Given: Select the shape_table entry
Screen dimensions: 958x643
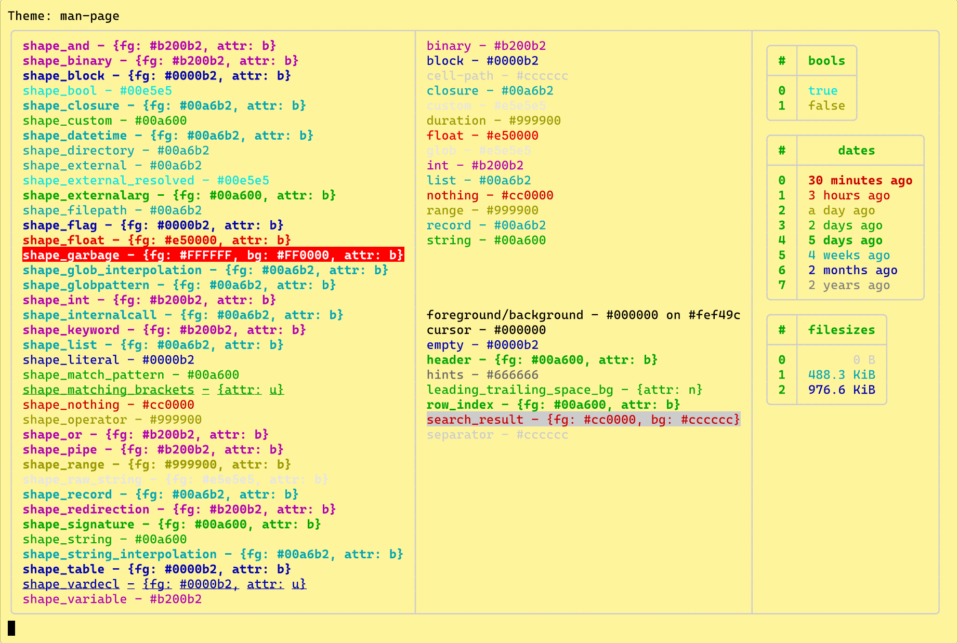Looking at the screenshot, I should pos(156,569).
